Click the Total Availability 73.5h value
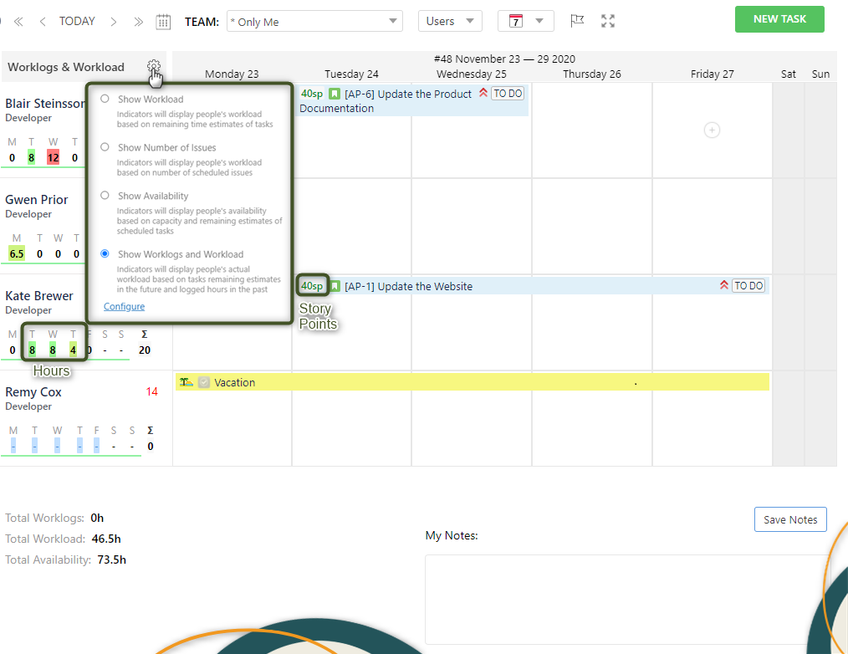The width and height of the screenshot is (848, 654). point(111,559)
